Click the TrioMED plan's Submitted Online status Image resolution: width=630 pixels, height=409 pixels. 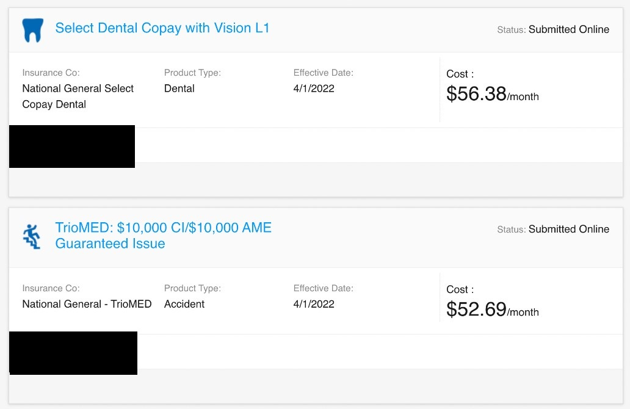[568, 229]
